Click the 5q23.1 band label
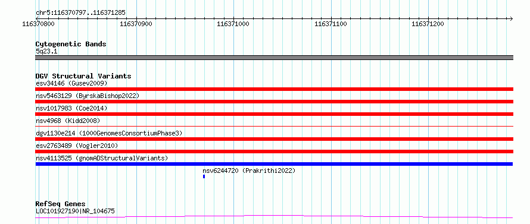Viewport: 530px width, 224px height. click(47, 52)
